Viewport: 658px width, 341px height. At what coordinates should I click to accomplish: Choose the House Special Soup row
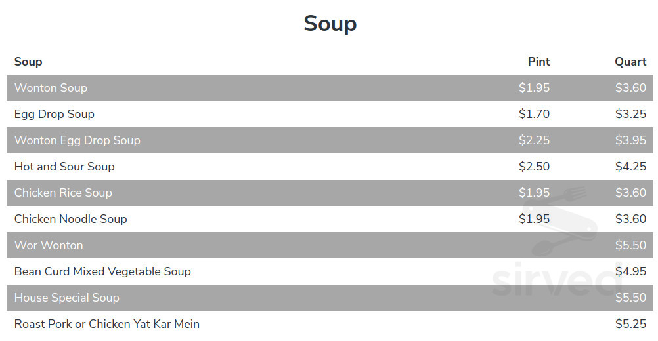tap(67, 298)
